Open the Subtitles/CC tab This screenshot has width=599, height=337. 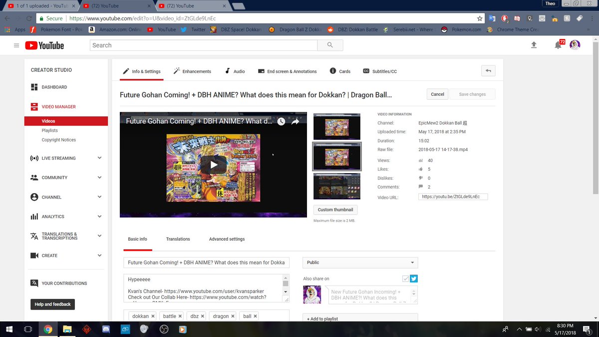pos(380,71)
